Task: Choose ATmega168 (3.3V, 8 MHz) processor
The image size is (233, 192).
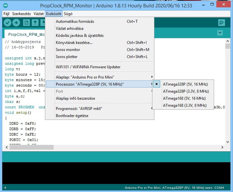Action: 183,105
